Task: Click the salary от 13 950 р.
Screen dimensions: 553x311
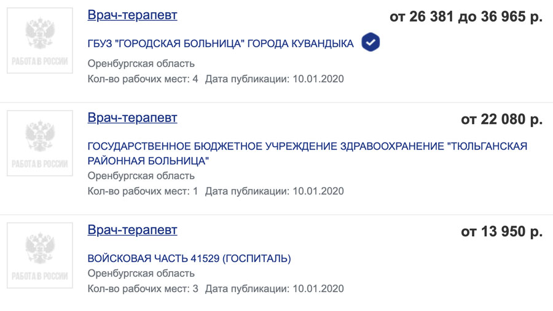Action: [501, 232]
